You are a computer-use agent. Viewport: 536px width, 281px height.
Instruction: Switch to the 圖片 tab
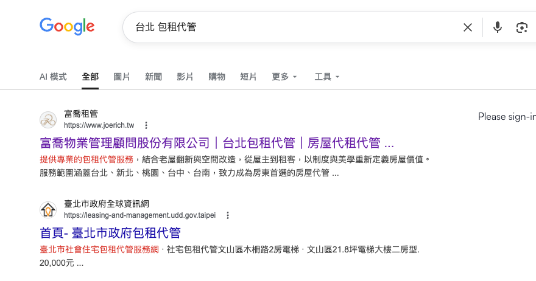[122, 77]
